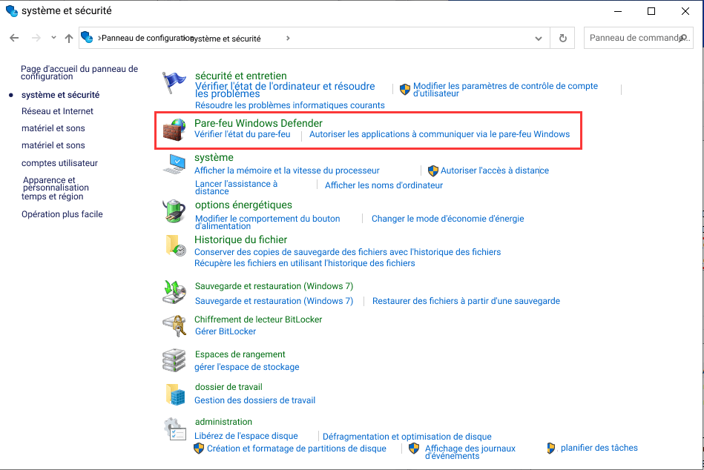This screenshot has width=704, height=470.
Task: Expand the address bar history dropdown
Action: (x=539, y=39)
